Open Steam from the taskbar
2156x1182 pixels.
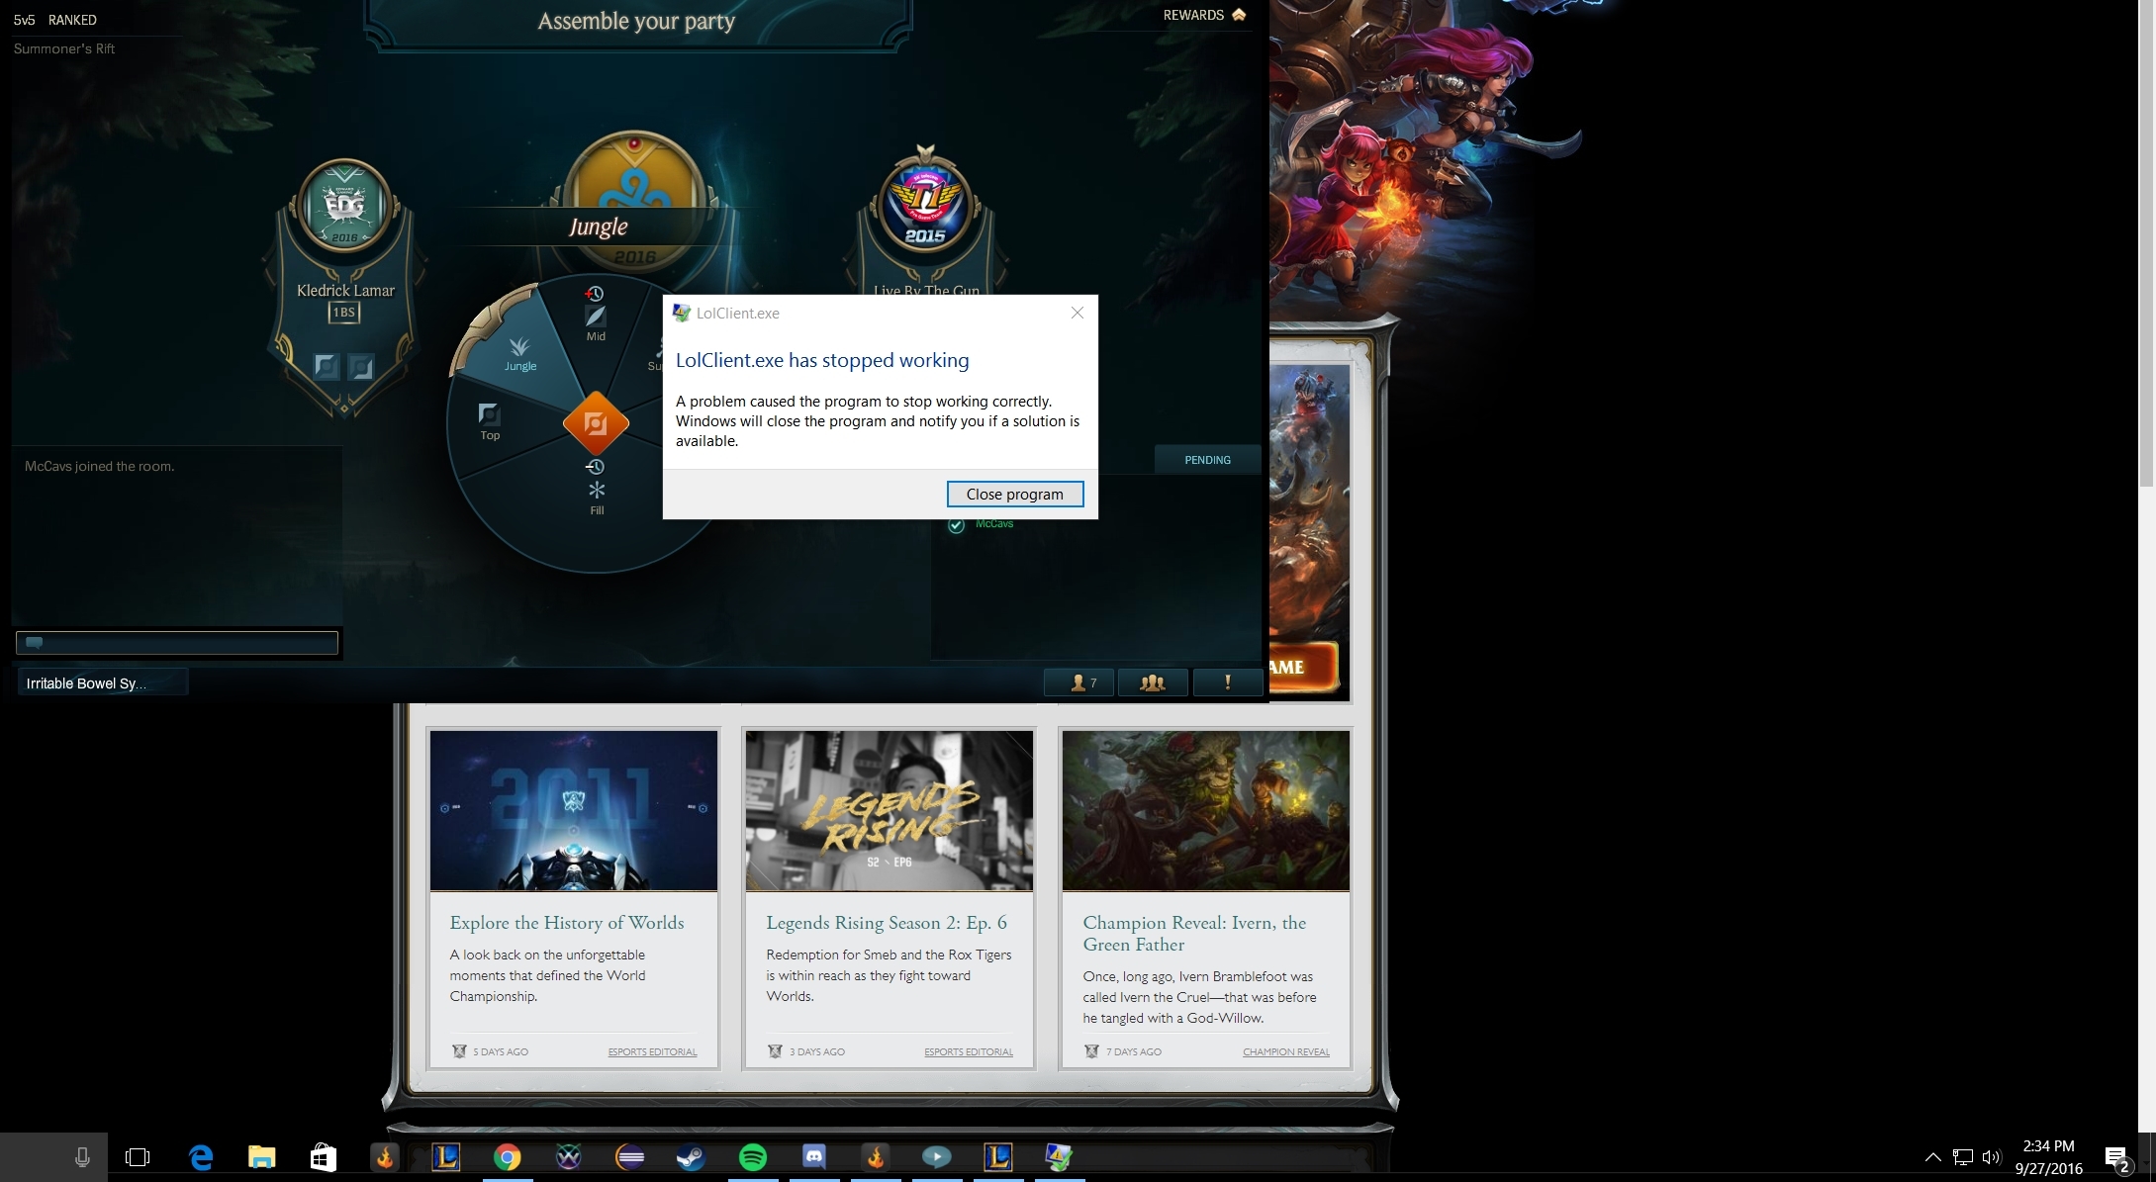coord(691,1157)
